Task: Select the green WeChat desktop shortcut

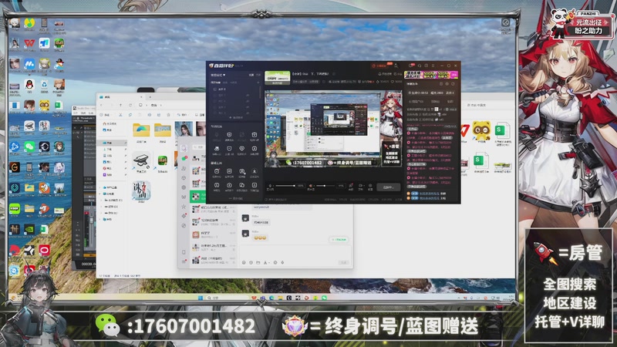Action: click(x=29, y=146)
